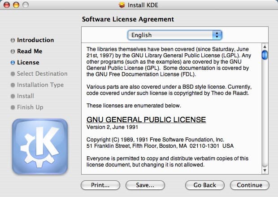The image size is (278, 197).
Task: Select the License step in sidebar
Action: (28, 63)
